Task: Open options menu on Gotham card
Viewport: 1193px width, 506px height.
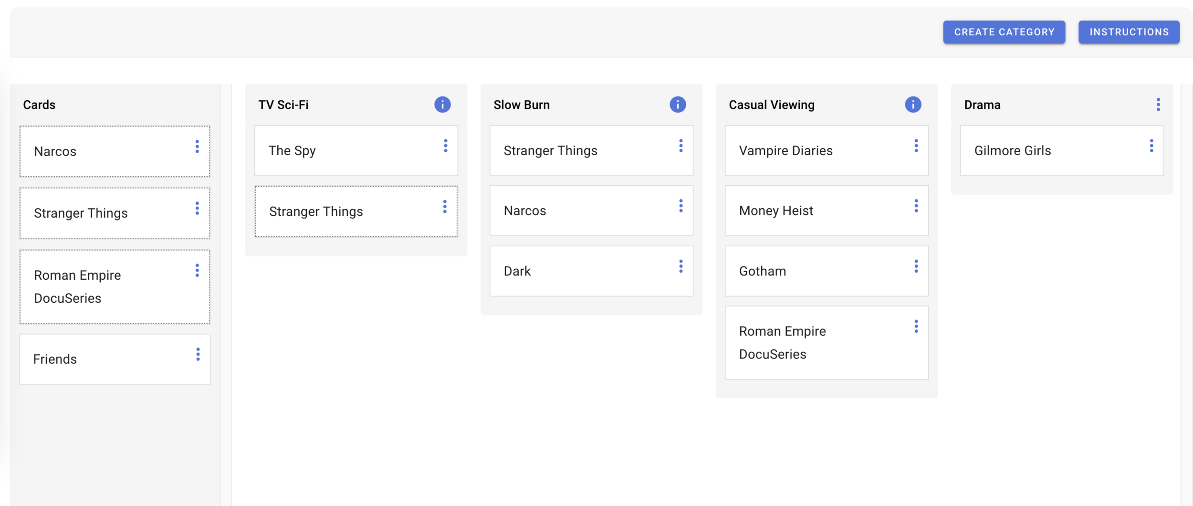Action: 916,266
